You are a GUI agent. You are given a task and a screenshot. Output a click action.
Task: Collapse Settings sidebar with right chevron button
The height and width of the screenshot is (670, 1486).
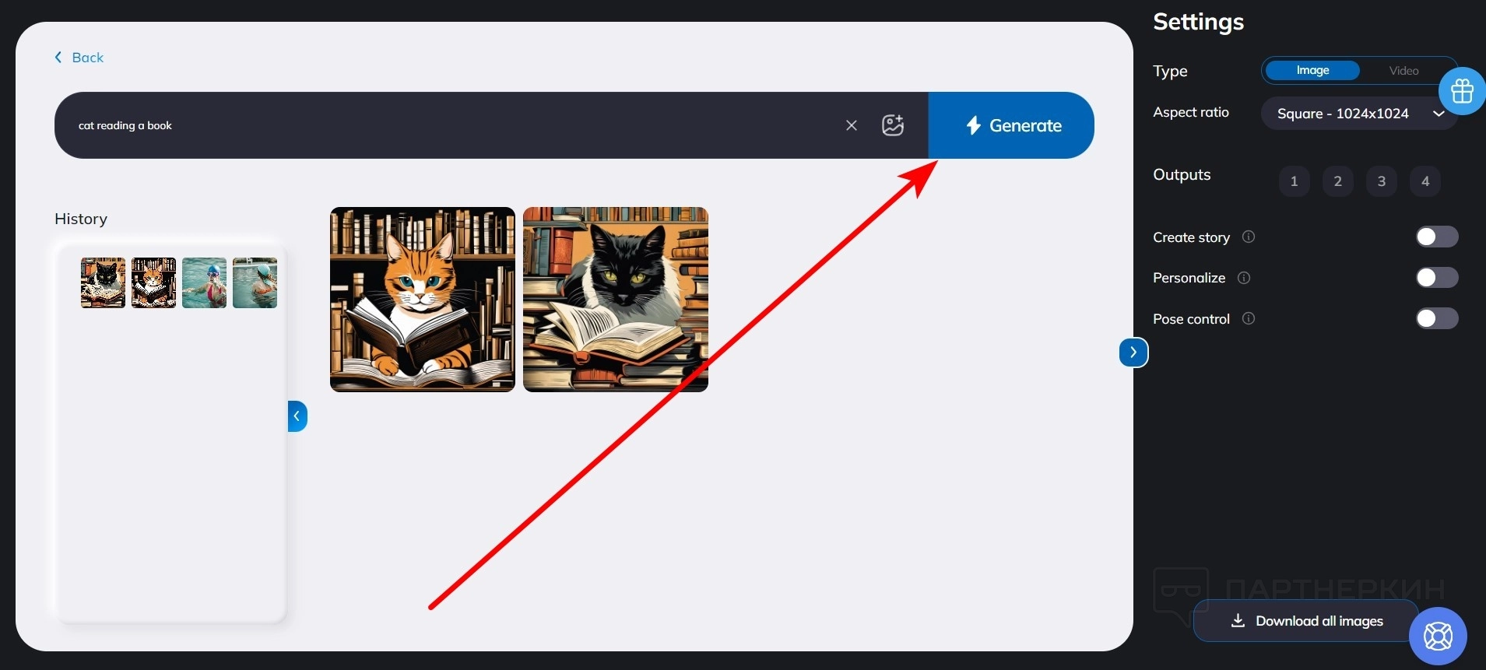click(1133, 353)
